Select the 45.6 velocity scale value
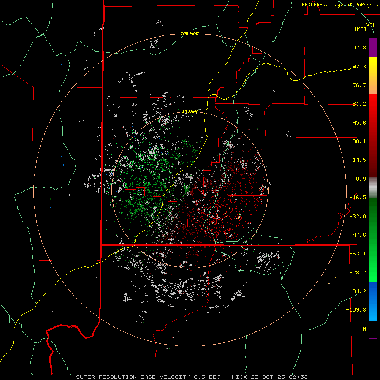Screen dimensions: 380x380 pyautogui.click(x=359, y=122)
